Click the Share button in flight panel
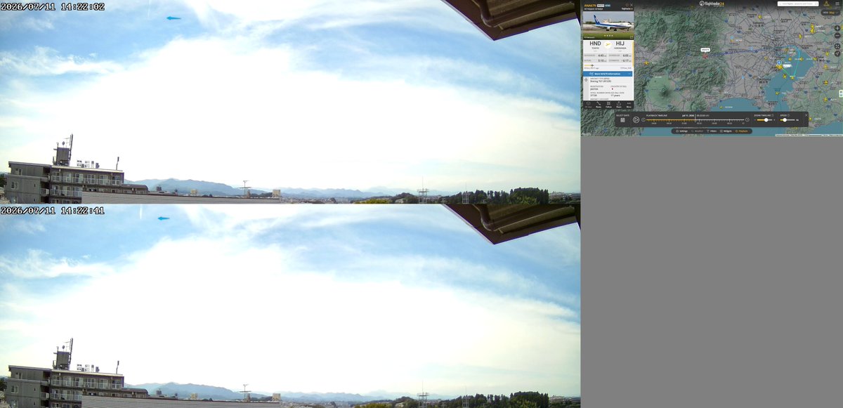Screen dimensions: 843x408 coord(619,104)
